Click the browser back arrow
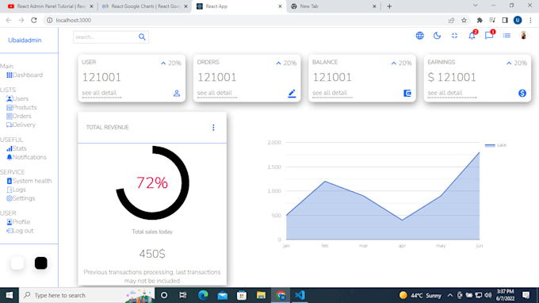Screen dimensions: 539x303 click(9, 21)
